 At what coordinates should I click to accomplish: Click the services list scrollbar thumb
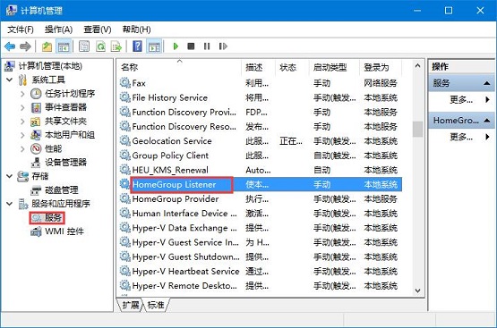pos(418,129)
